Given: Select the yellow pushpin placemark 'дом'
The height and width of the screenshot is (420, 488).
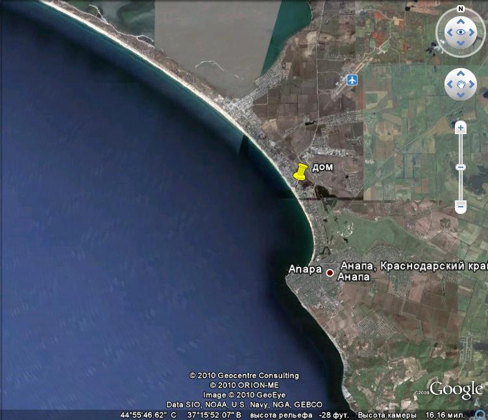Looking at the screenshot, I should [300, 173].
